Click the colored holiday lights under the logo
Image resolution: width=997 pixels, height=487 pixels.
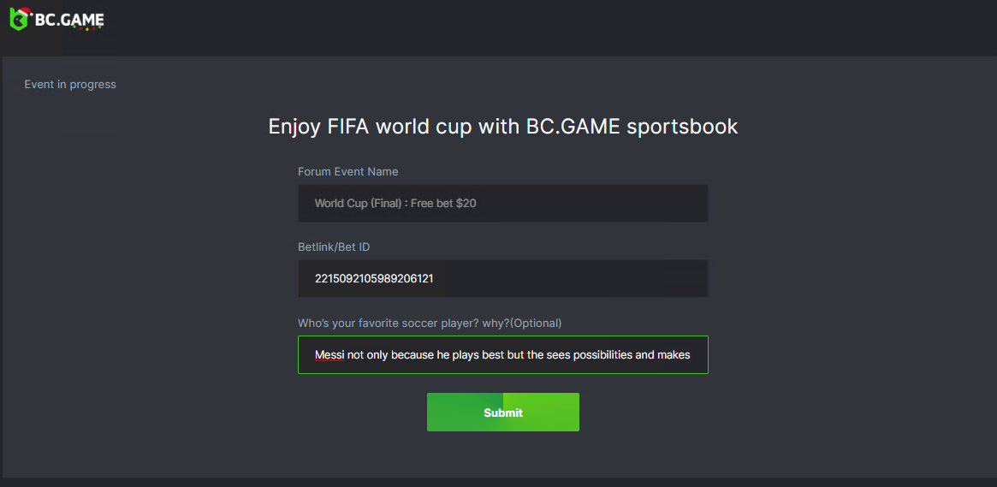tap(86, 29)
